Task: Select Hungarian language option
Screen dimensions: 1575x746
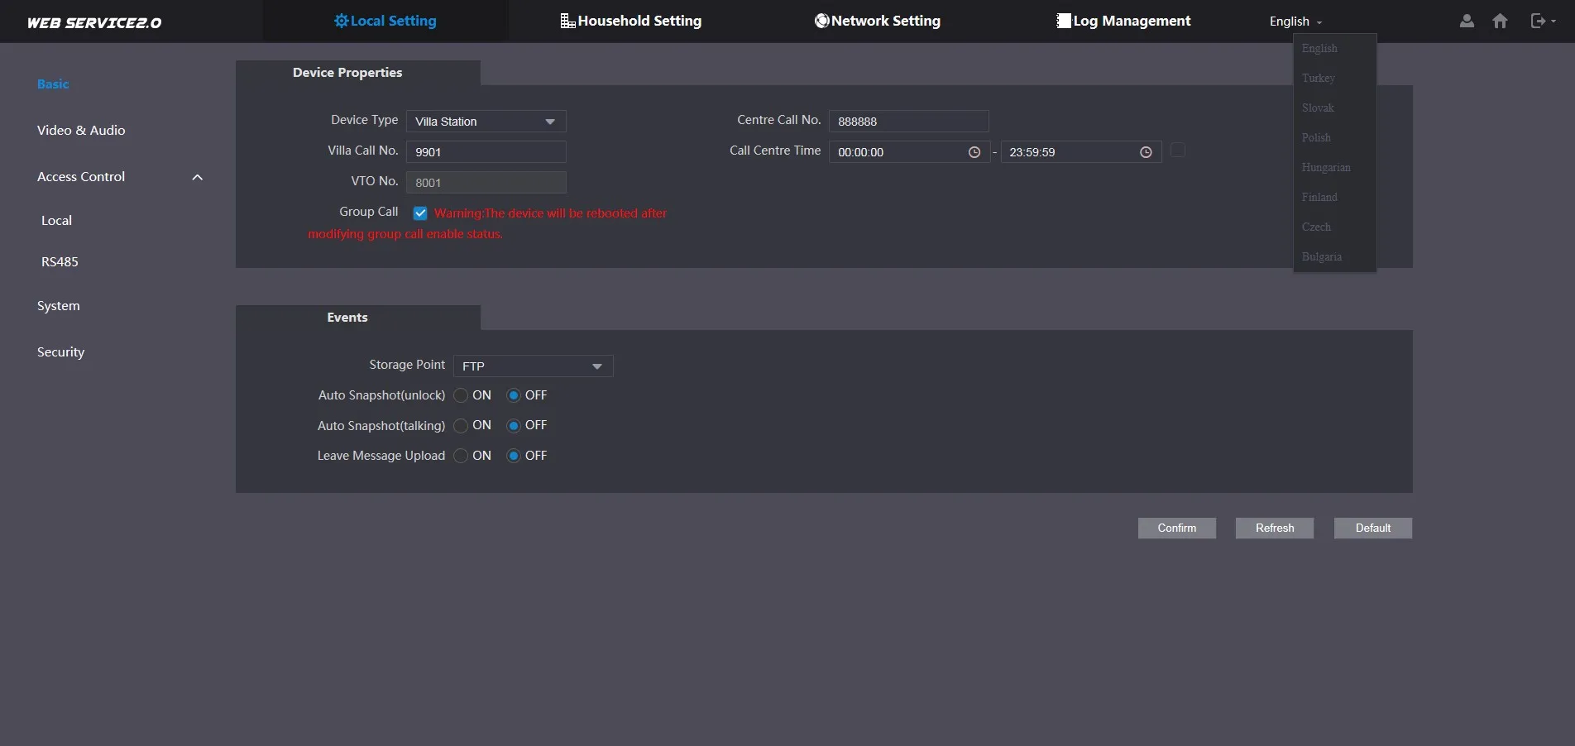Action: pos(1334,168)
